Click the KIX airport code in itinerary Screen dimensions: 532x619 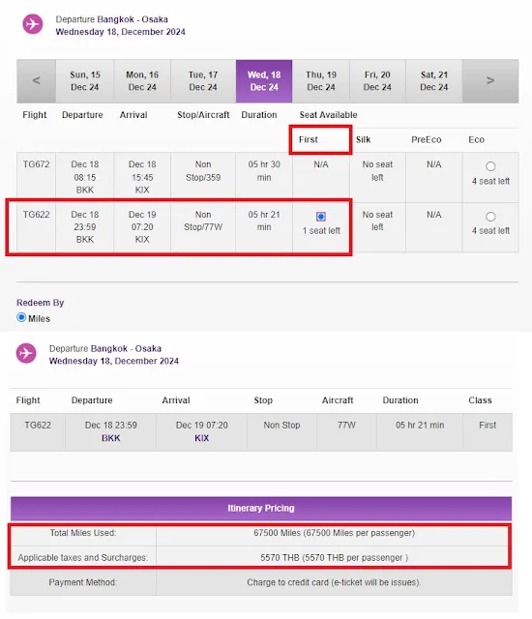coord(201,438)
